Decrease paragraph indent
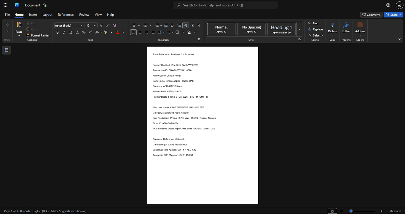This screenshot has width=405, height=214. (x=173, y=26)
